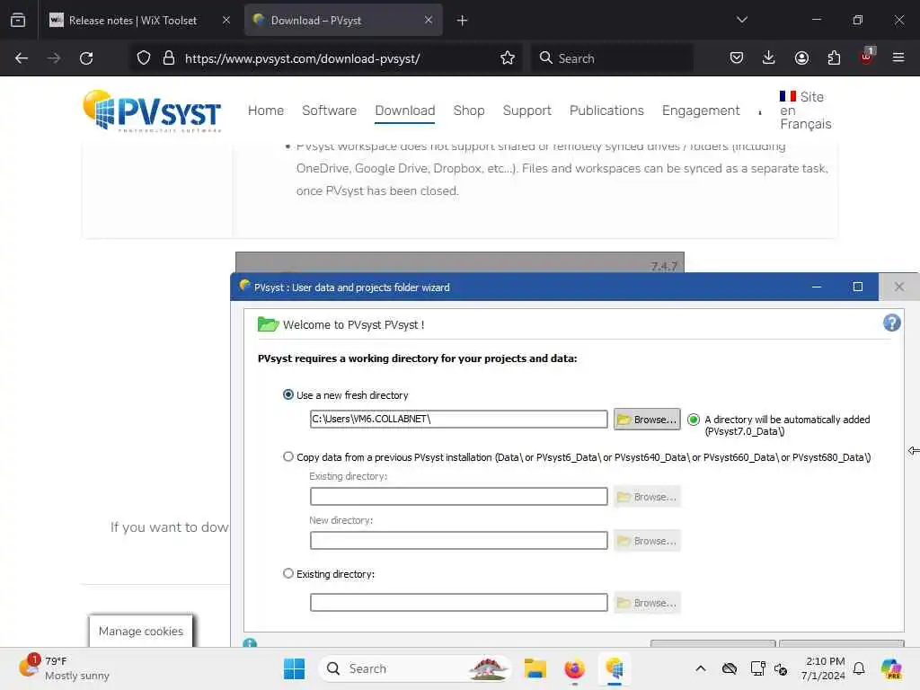Image resolution: width=920 pixels, height=690 pixels.
Task: Switch to Download – PVsyst tab
Action: point(343,20)
